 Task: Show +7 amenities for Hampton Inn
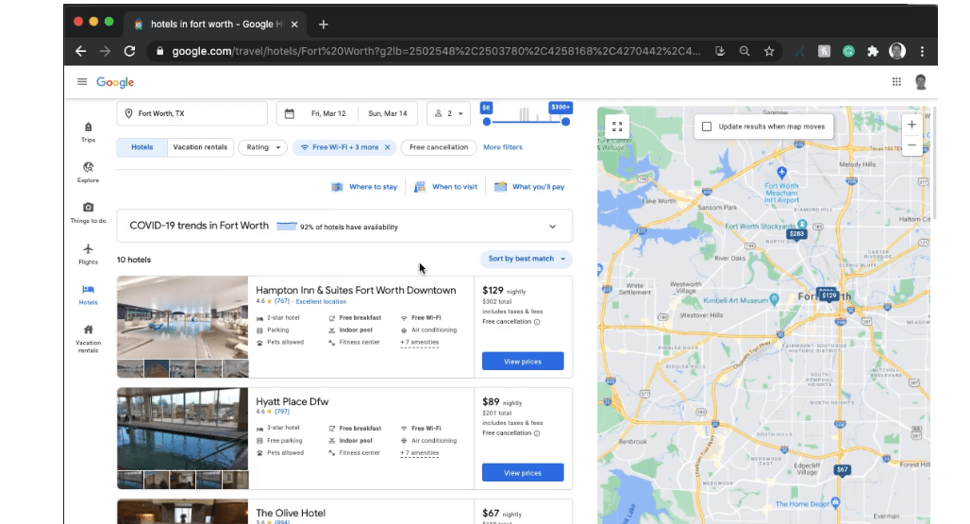point(420,342)
